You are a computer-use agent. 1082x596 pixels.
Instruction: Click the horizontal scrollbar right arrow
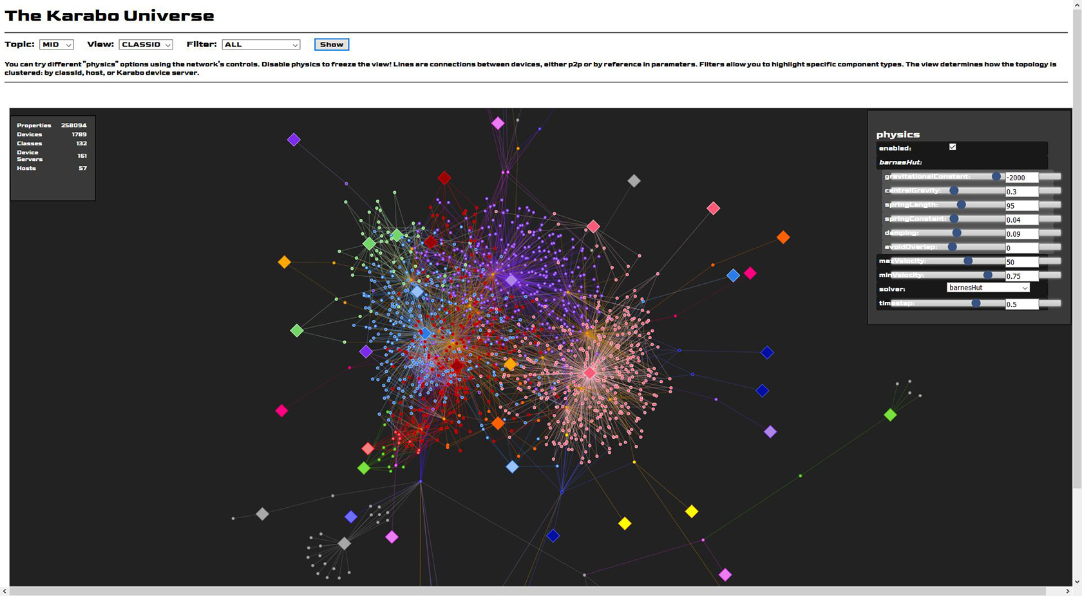tap(1067, 591)
